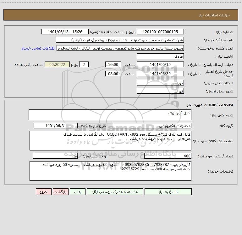Click label شرح کلی نیاز

(222, 115)
